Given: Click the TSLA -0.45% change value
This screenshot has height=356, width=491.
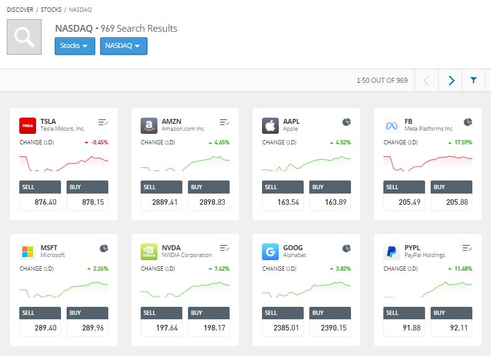Looking at the screenshot, I should [x=100, y=143].
